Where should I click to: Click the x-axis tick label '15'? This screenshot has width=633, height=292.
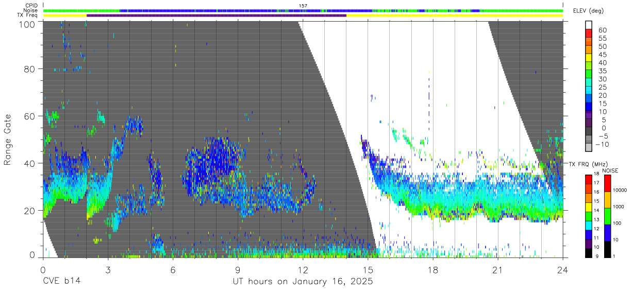[368, 269]
